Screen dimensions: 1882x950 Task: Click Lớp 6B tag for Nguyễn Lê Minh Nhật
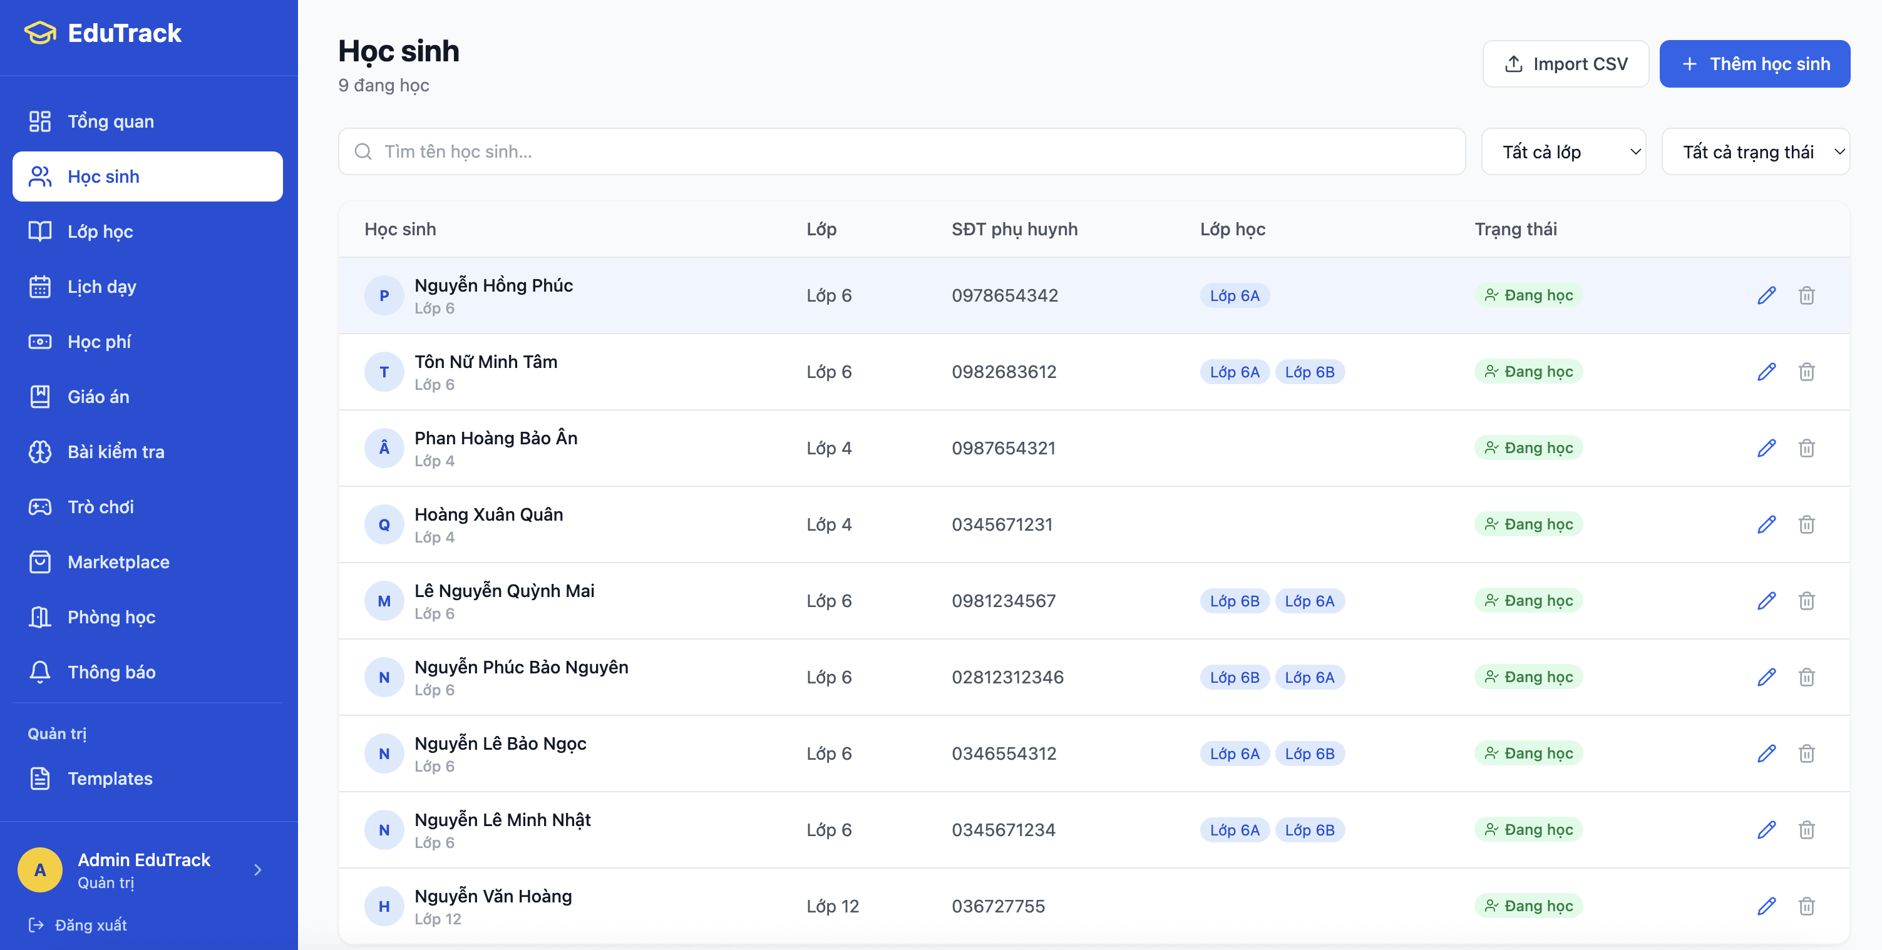coord(1309,830)
